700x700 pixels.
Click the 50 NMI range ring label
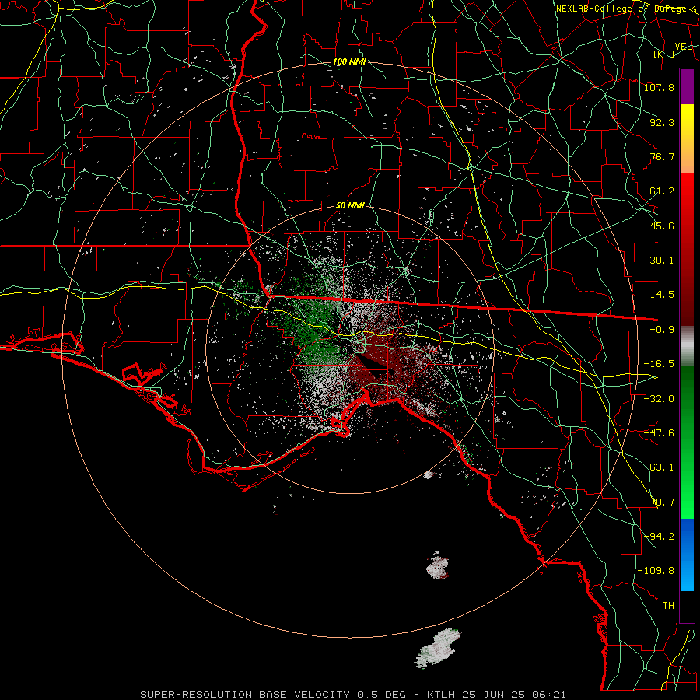click(350, 205)
